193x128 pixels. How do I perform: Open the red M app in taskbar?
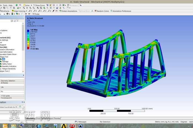click(72, 126)
